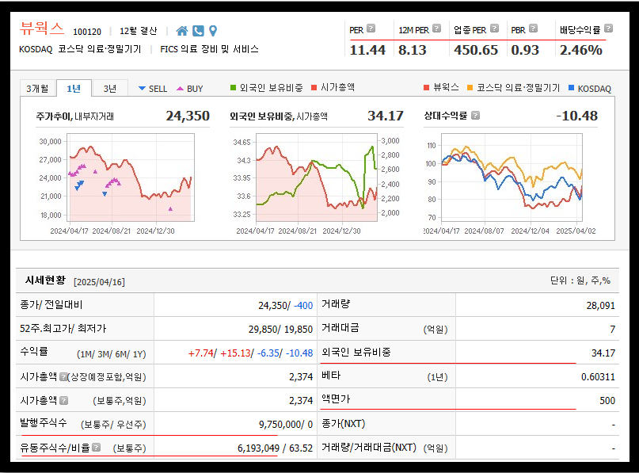
Task: Click the map location pin icon
Action: pyautogui.click(x=213, y=31)
